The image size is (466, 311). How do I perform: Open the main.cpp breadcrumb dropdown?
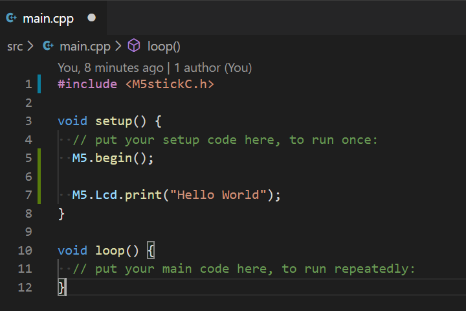(85, 46)
